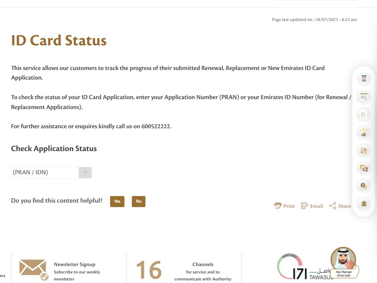This screenshot has height=283, width=377.
Task: Open the chatbot avatar icon in the sidebar
Action: (364, 79)
